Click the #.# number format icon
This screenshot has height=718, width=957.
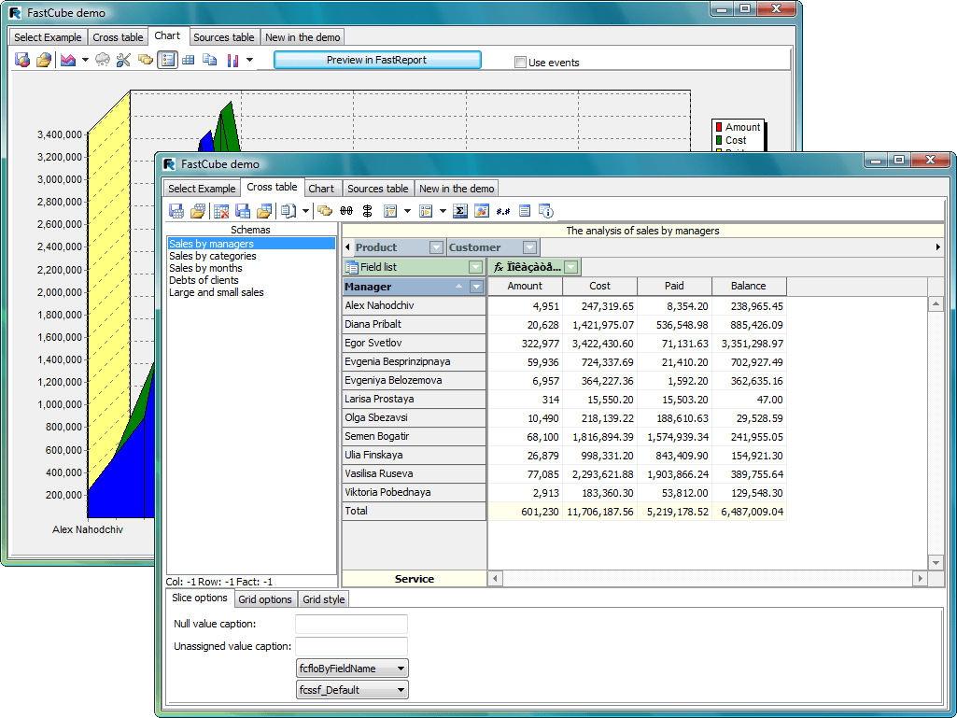coord(503,211)
